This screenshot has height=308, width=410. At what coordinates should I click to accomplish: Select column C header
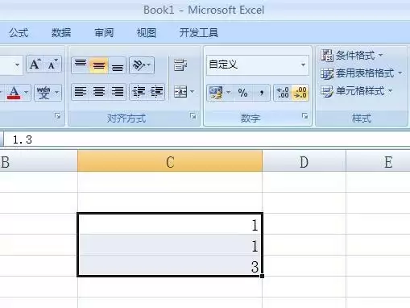170,162
